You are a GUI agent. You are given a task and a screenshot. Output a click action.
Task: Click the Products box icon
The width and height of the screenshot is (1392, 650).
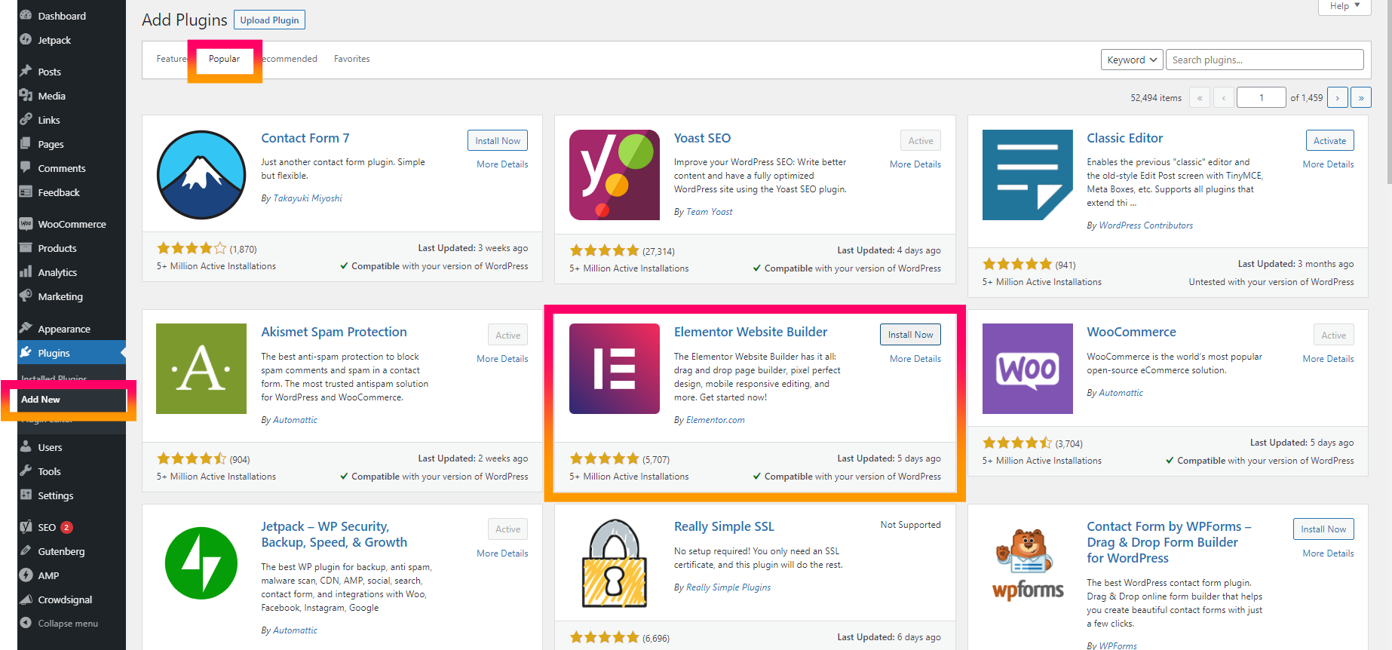tap(26, 248)
